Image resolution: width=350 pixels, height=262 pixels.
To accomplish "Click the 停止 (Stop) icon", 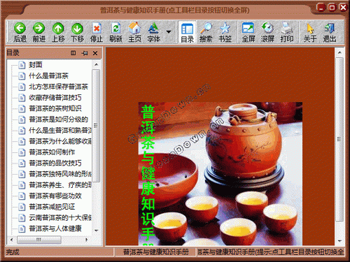I will click(97, 28).
